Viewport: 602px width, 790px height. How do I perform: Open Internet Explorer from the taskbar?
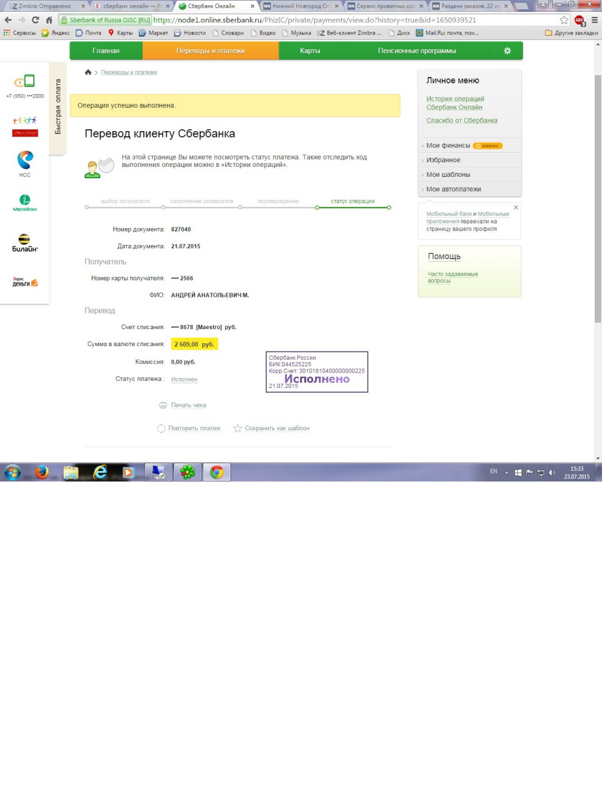(x=101, y=472)
